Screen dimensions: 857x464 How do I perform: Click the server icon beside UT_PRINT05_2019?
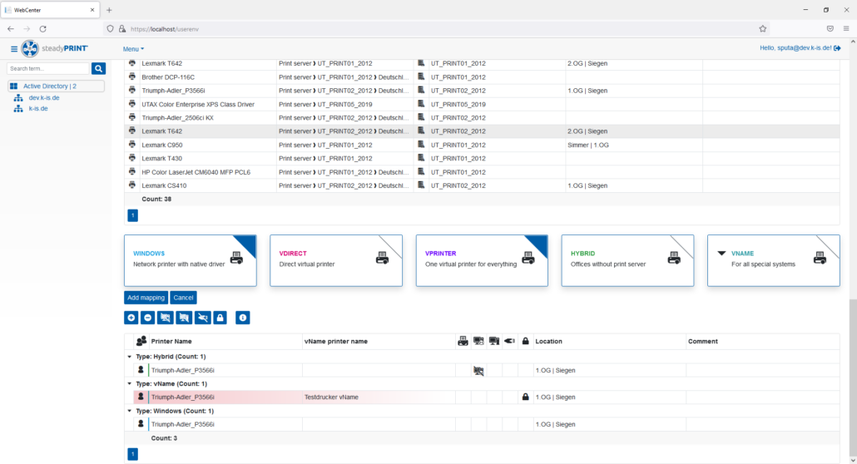click(421, 104)
